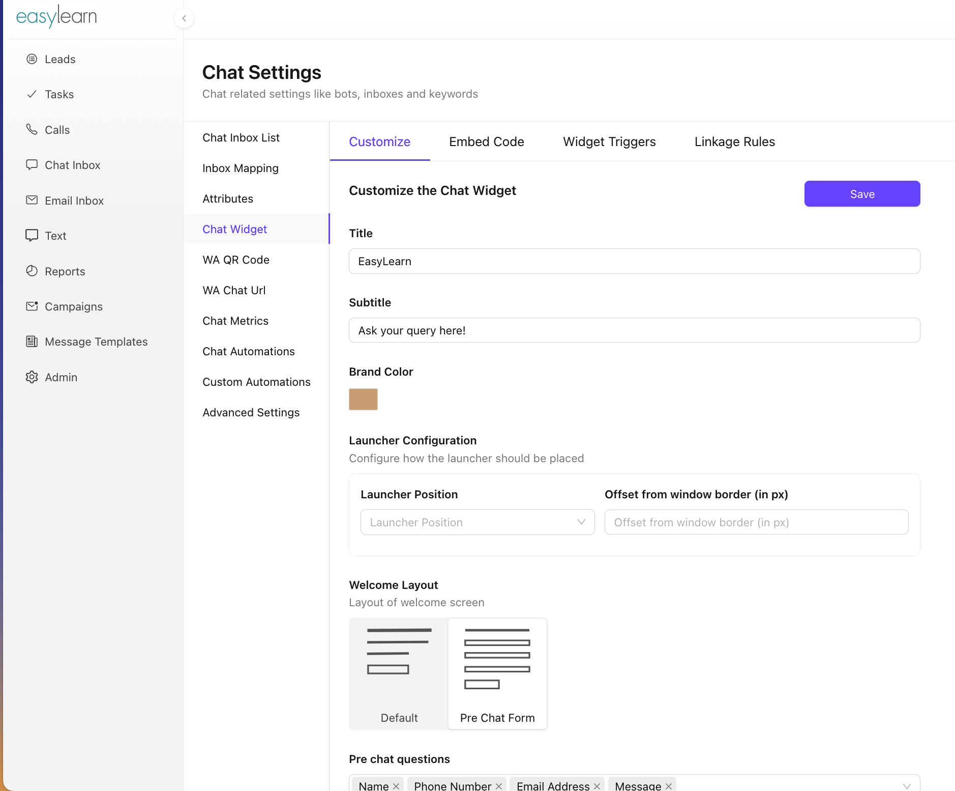This screenshot has height=791, width=955.
Task: Click the Email Inbox envelope icon
Action: pyautogui.click(x=32, y=200)
